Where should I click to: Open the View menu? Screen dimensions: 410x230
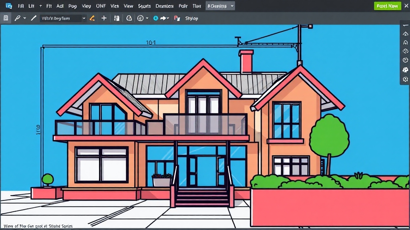click(129, 6)
